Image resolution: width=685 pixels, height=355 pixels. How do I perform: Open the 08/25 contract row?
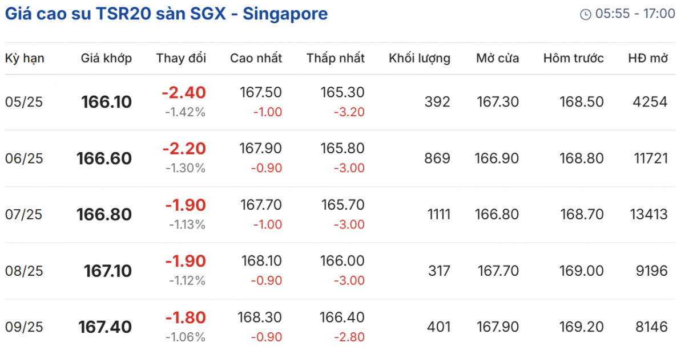click(24, 271)
